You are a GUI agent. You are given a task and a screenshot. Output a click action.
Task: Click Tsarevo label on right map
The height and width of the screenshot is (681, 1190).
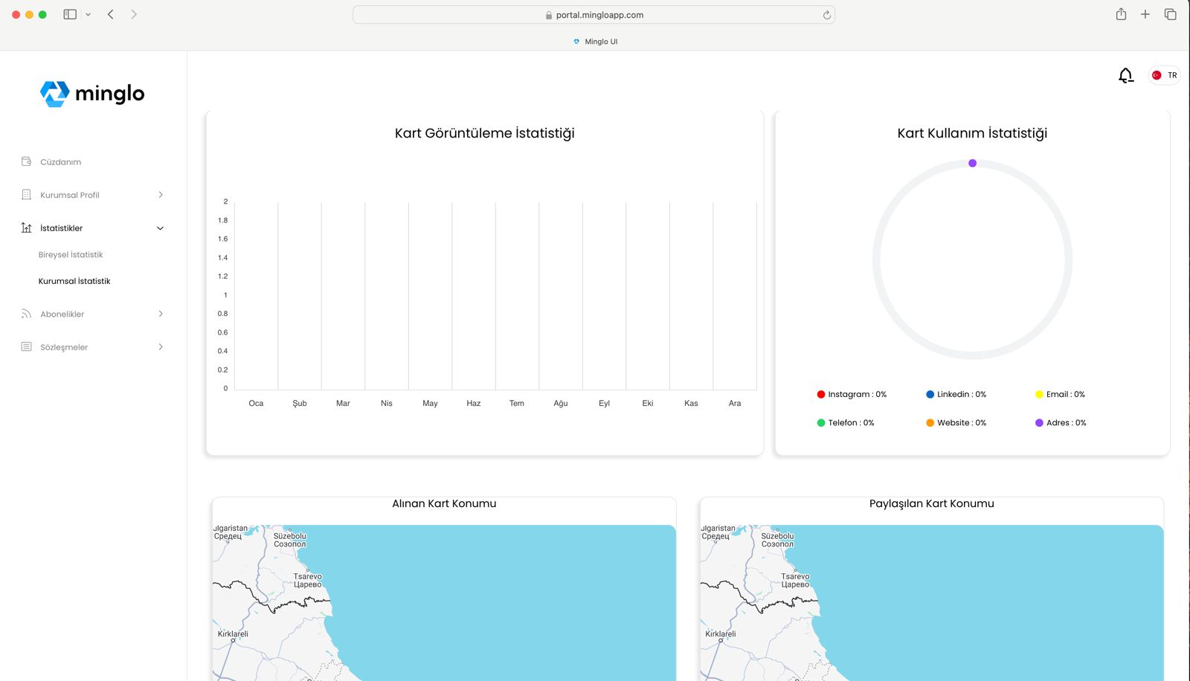pyautogui.click(x=795, y=576)
